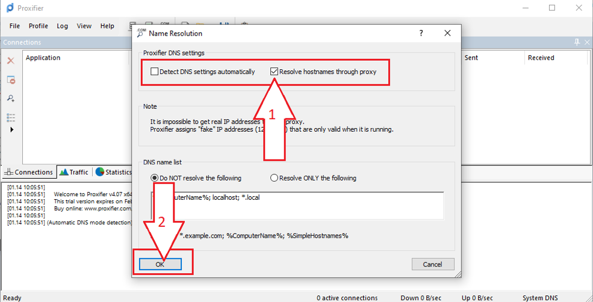Image resolution: width=593 pixels, height=302 pixels.
Task: Click the 'Ready' status bar text
Action: (x=13, y=298)
